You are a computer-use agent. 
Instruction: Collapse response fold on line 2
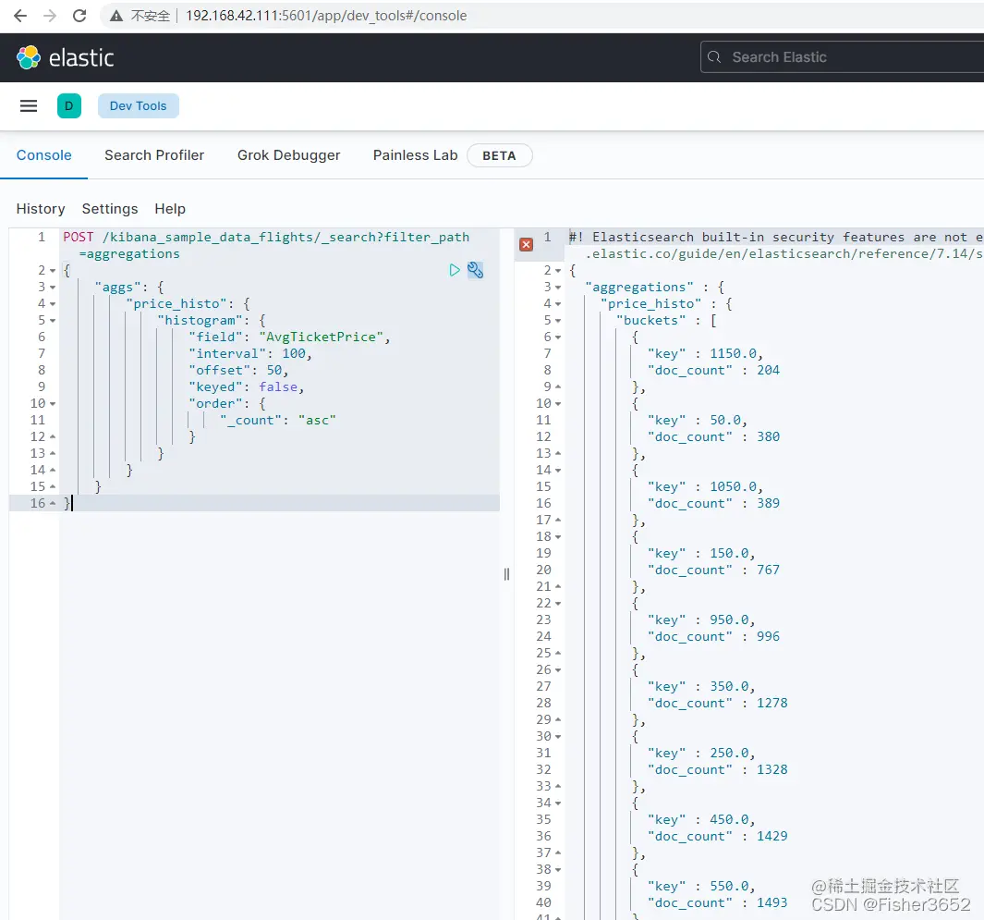click(x=558, y=271)
